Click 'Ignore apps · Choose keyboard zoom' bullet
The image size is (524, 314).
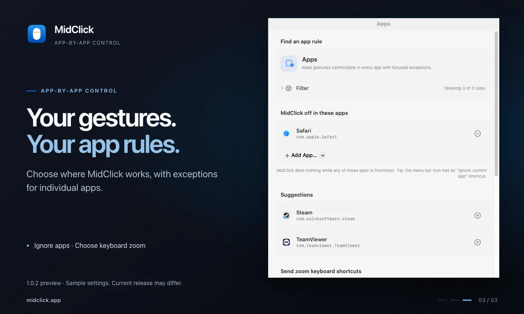point(90,245)
